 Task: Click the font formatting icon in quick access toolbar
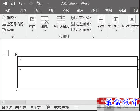point(39,3)
